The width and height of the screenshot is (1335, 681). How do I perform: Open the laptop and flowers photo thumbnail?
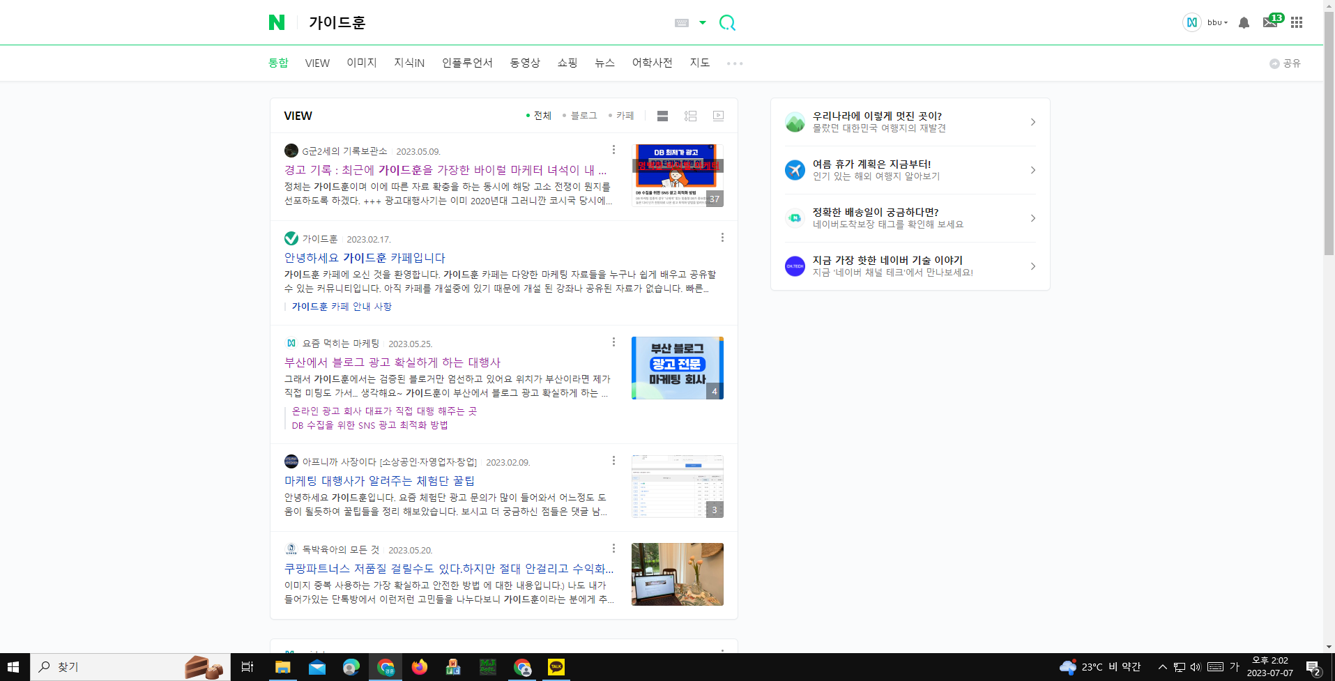[678, 574]
